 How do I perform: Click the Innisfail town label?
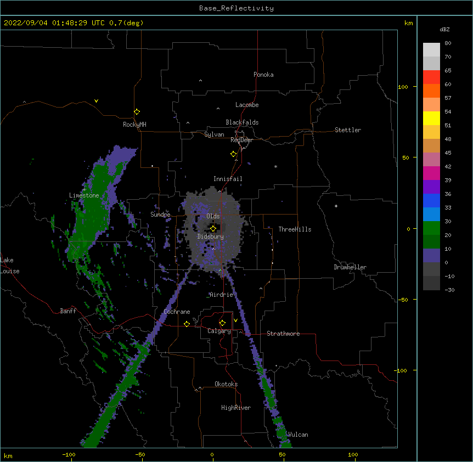[x=228, y=179]
